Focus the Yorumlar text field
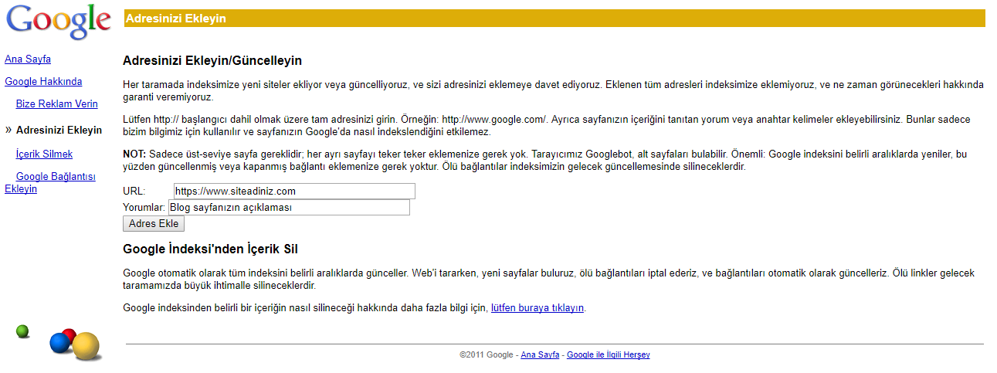Screen dimensions: 997x373 click(289, 208)
